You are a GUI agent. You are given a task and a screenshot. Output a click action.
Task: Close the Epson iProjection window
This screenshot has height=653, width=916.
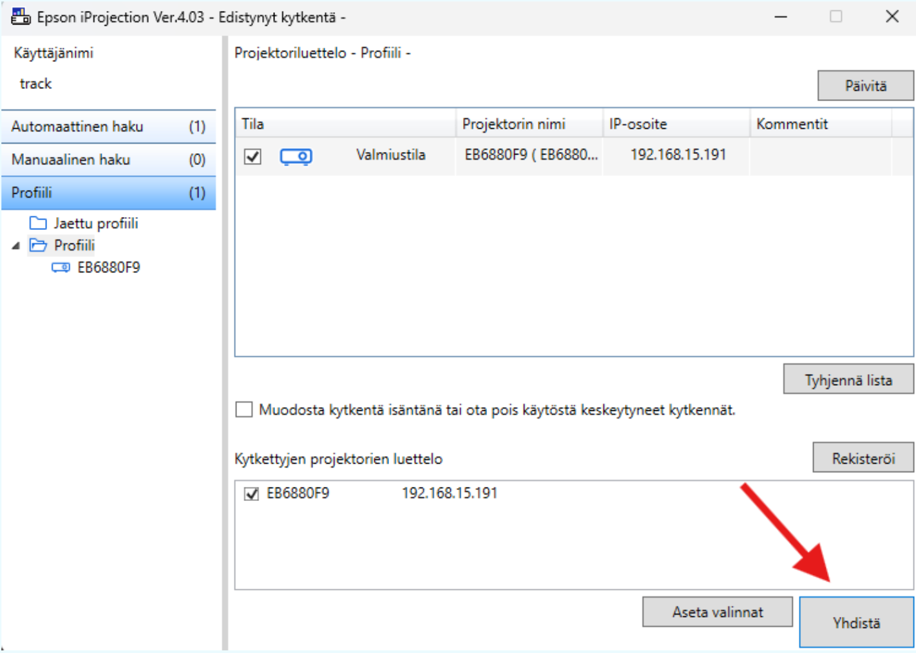click(892, 17)
